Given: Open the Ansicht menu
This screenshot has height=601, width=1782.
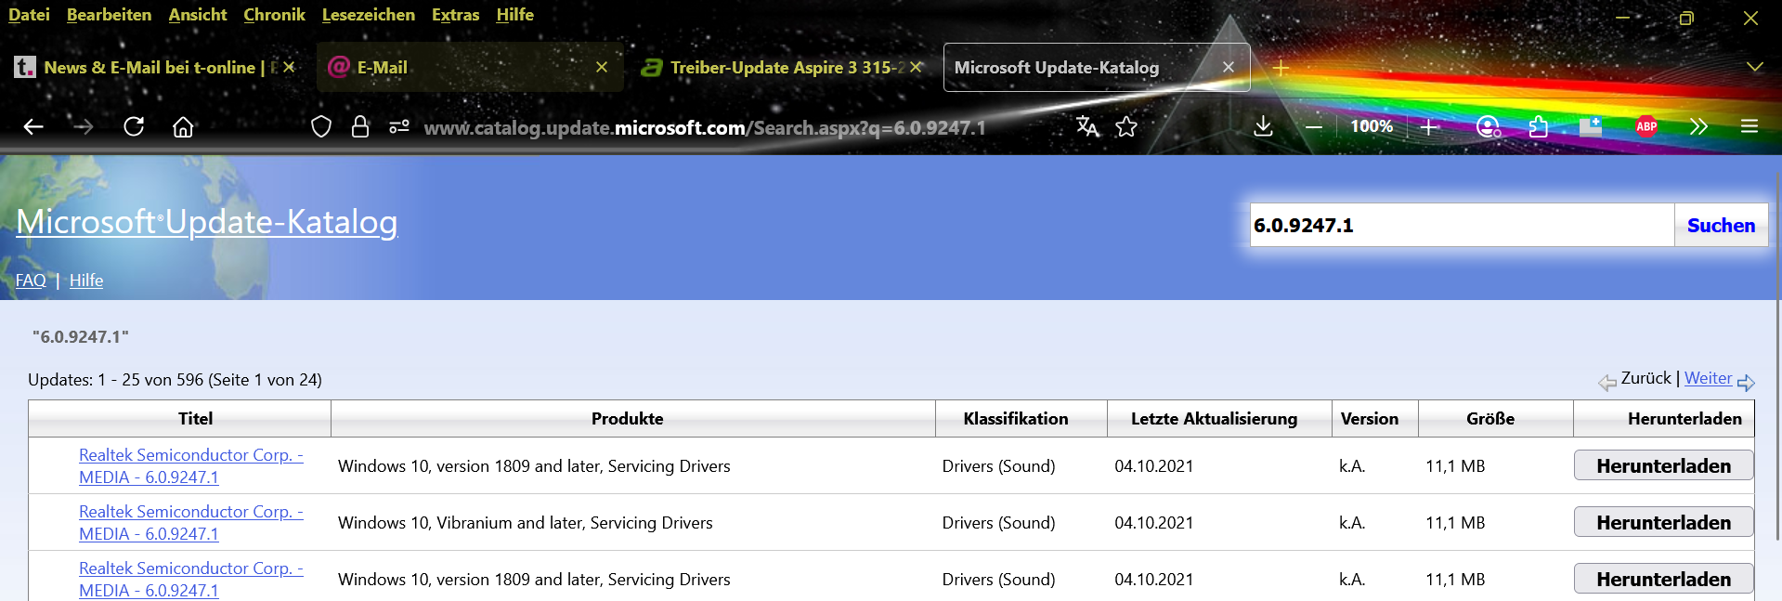Looking at the screenshot, I should click(198, 15).
